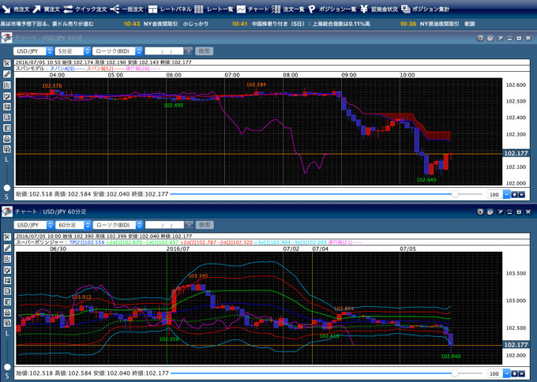Click pin icon of 5分足 chart window
Image resolution: width=537 pixels, height=382 pixels.
coord(500,39)
